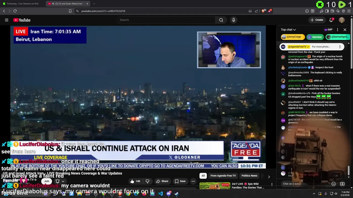
Task: Show more filter chips with right chevron
Action: point(269,177)
